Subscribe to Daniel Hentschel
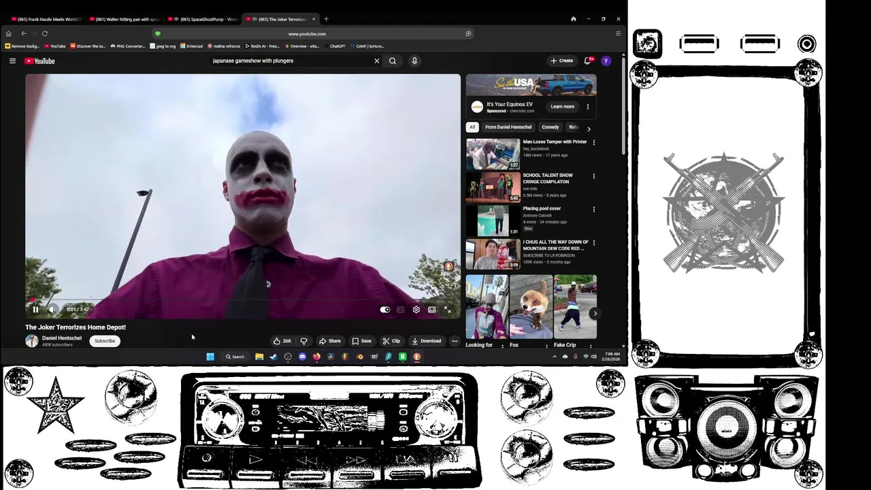 (105, 341)
